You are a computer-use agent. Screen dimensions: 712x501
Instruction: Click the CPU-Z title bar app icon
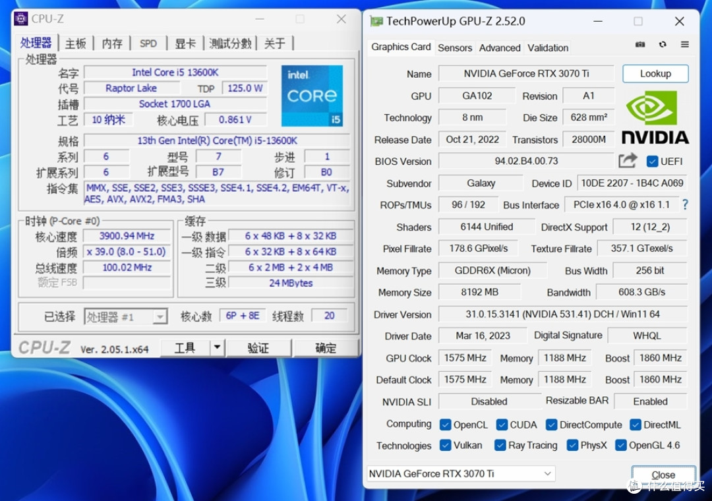coord(21,18)
